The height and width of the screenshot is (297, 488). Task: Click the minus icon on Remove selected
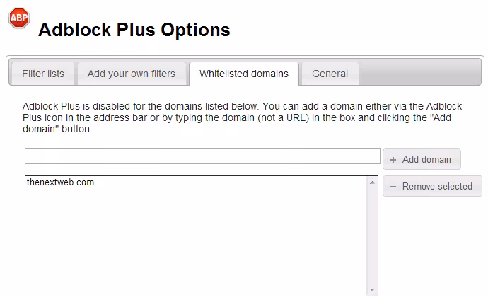(393, 187)
